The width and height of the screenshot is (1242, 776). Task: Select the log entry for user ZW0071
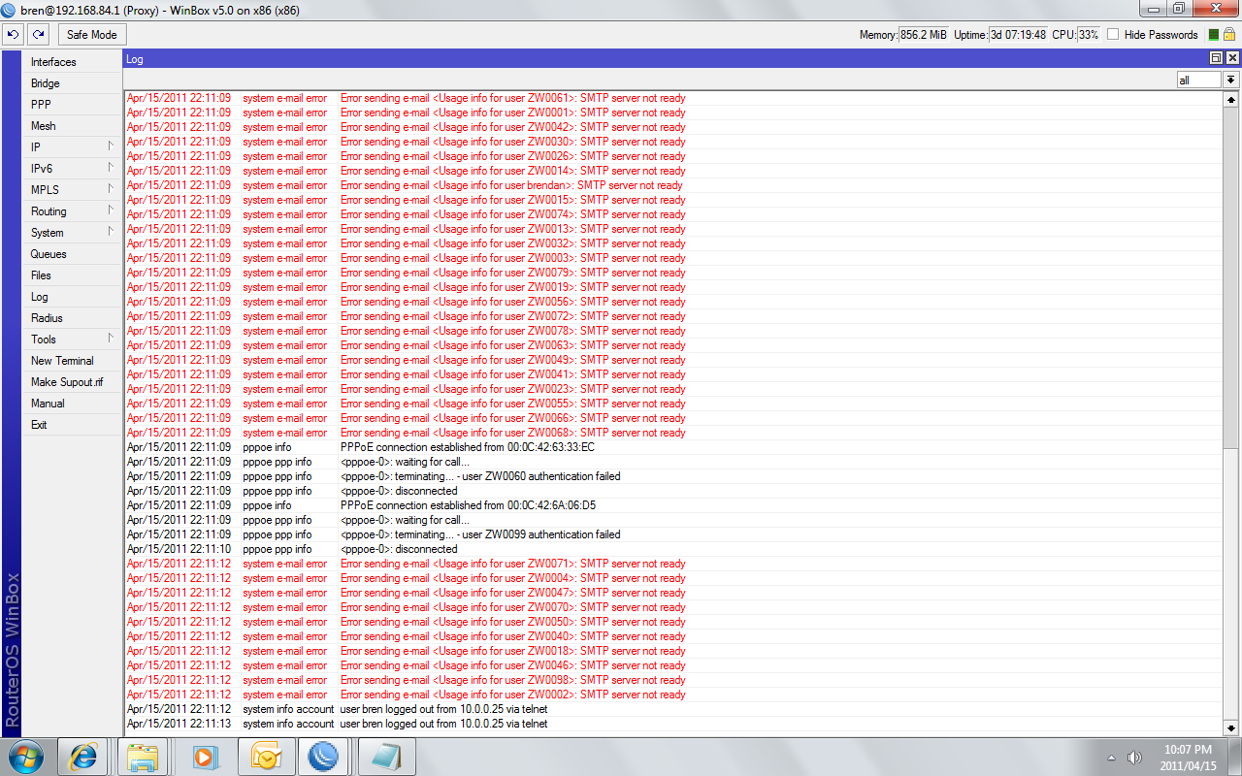[x=673, y=564]
